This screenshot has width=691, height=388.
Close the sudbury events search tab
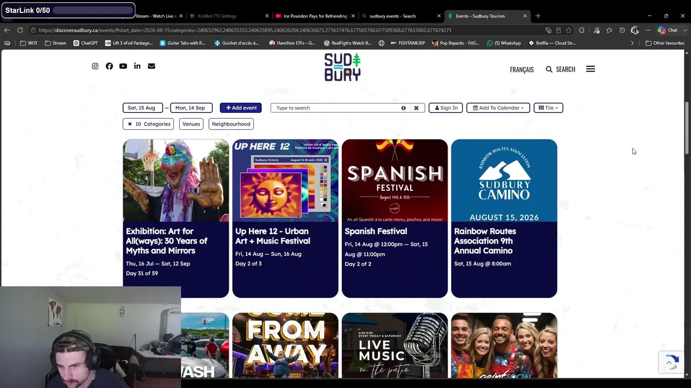(x=439, y=16)
